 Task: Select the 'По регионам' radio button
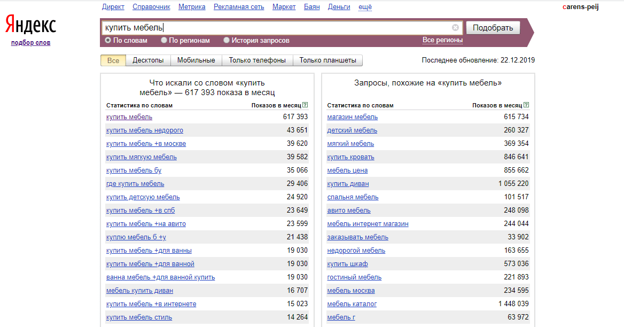(x=163, y=40)
